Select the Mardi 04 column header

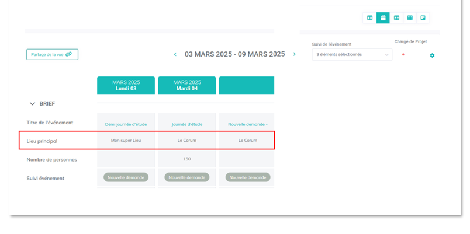pyautogui.click(x=186, y=85)
